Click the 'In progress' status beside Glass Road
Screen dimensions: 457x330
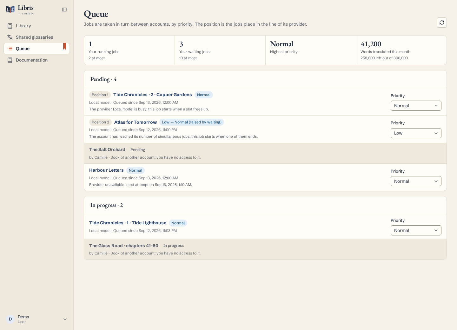coord(174,246)
